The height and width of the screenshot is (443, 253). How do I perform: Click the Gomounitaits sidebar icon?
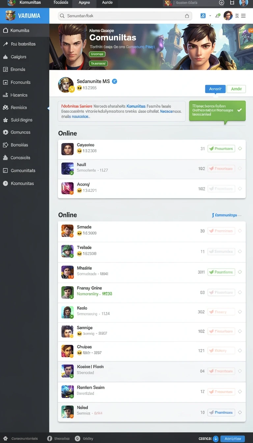[x=5, y=170]
